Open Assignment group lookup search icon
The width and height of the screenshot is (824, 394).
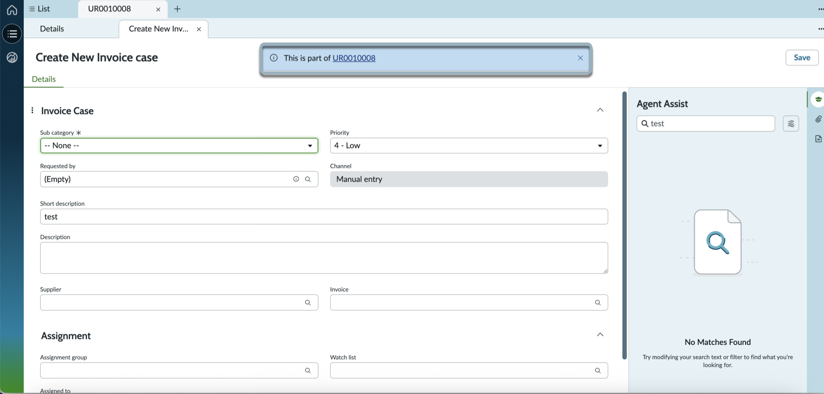pyautogui.click(x=308, y=370)
